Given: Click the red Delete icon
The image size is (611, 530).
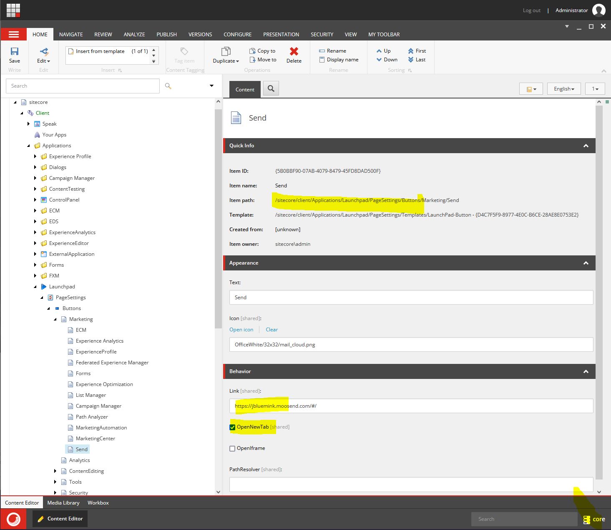Looking at the screenshot, I should pos(294,52).
